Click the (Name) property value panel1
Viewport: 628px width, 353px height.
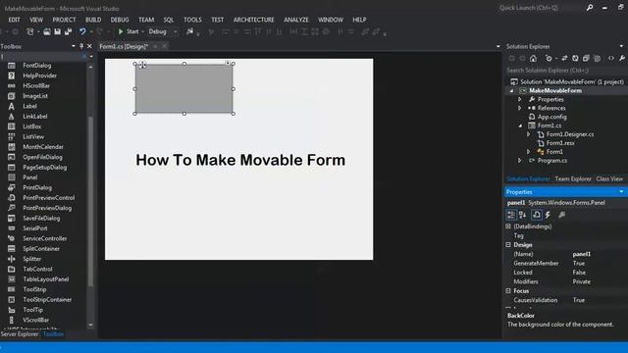point(582,254)
